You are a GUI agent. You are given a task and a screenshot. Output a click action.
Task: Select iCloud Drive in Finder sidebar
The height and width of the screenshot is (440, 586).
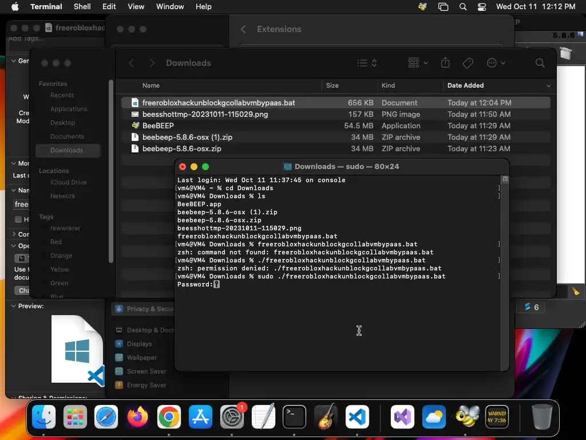pos(69,182)
